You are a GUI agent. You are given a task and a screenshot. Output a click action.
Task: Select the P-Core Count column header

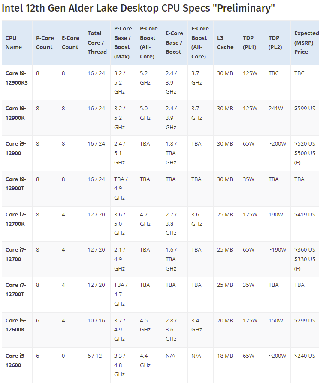pyautogui.click(x=44, y=43)
